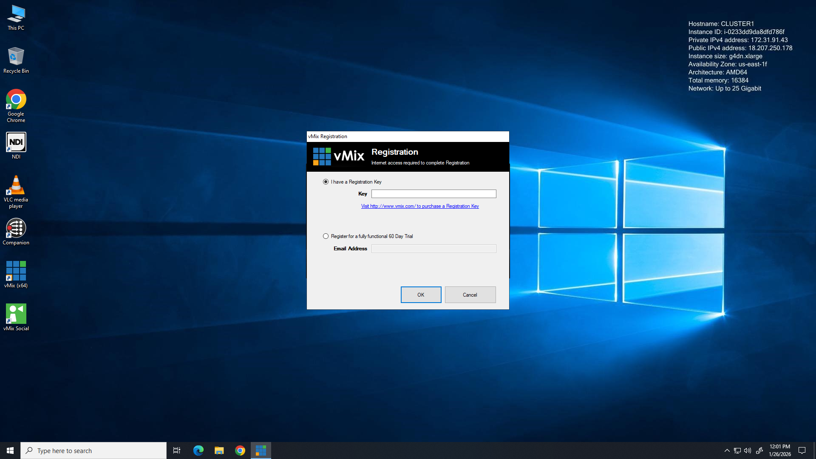Open Task View from the taskbar
Screen dimensions: 816x459
(x=177, y=450)
